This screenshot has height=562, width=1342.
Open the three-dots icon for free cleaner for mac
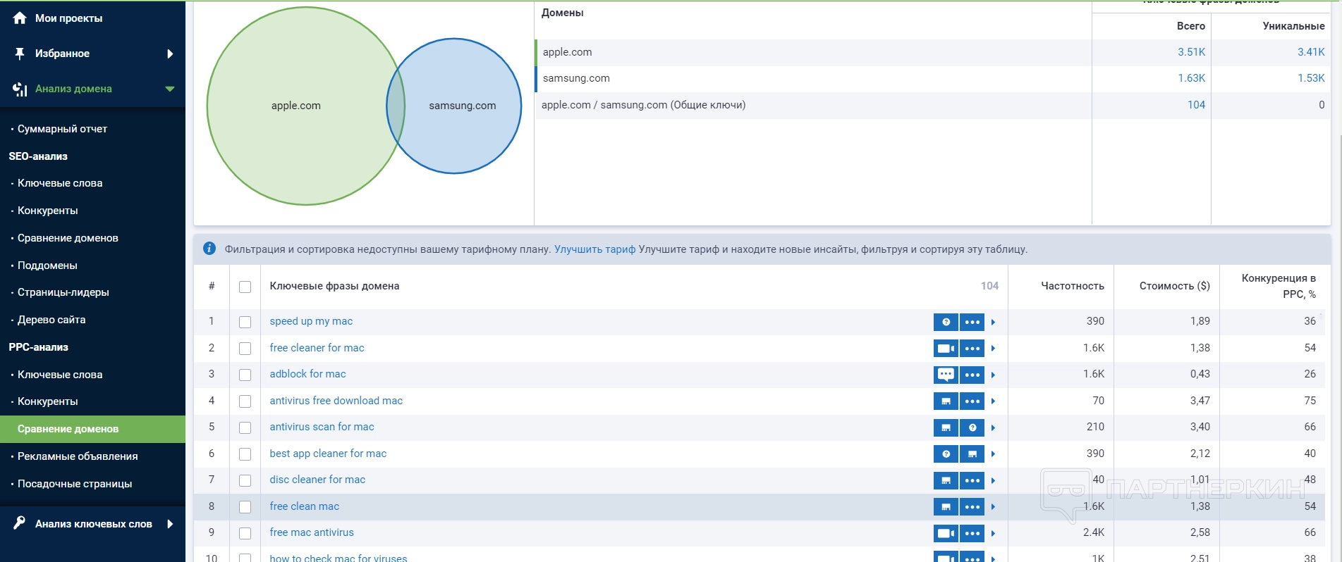pos(972,348)
